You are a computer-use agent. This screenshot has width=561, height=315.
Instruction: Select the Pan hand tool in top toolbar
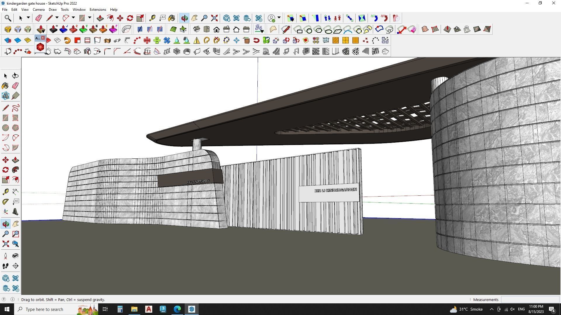(194, 18)
